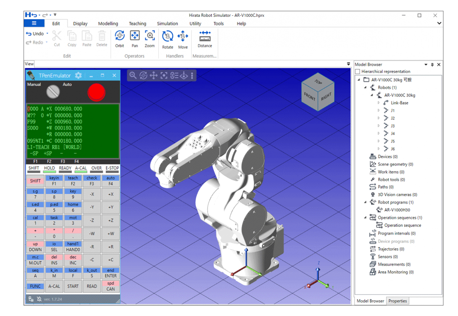Toggle the pink SHIFT key on the pendant
The height and width of the screenshot is (316, 458).
[x=35, y=181]
